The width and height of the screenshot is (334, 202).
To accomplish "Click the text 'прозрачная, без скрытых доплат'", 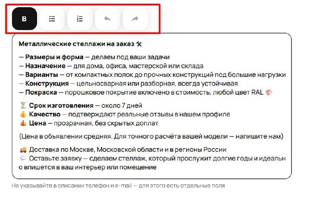I will click(106, 123).
